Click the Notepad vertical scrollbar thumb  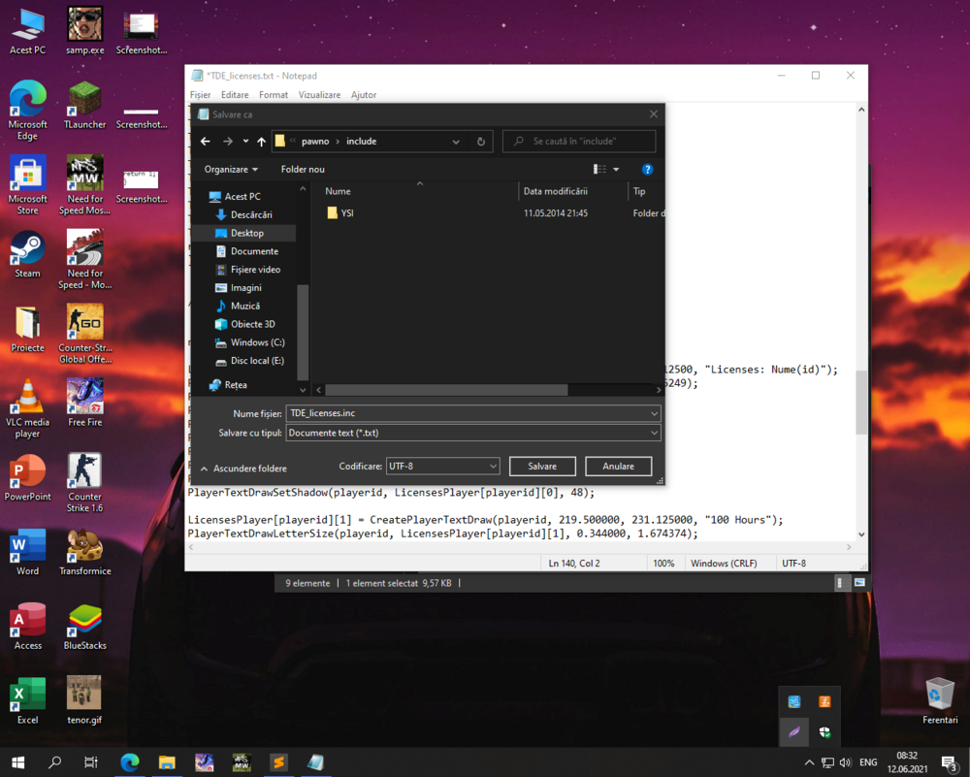coord(860,403)
